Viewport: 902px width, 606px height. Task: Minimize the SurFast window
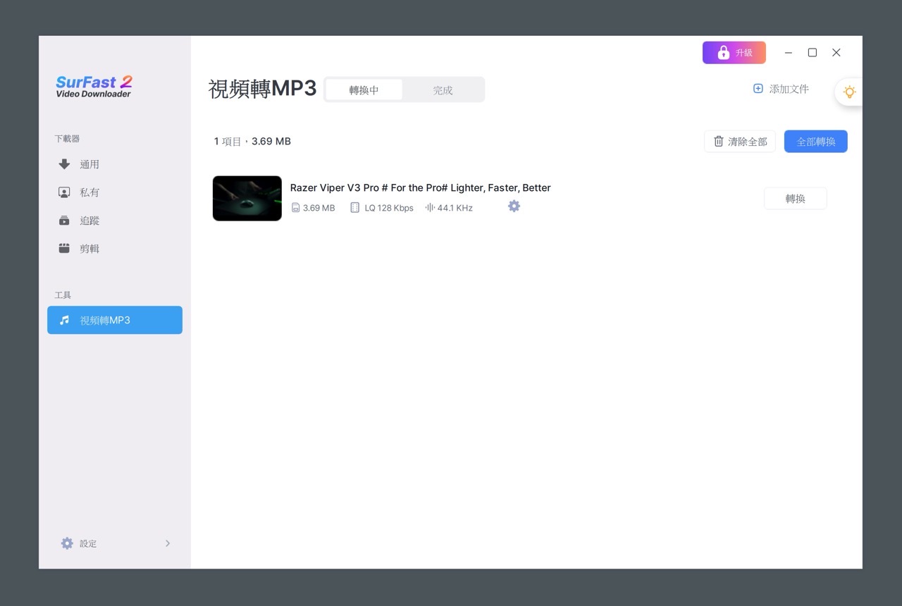pos(789,52)
